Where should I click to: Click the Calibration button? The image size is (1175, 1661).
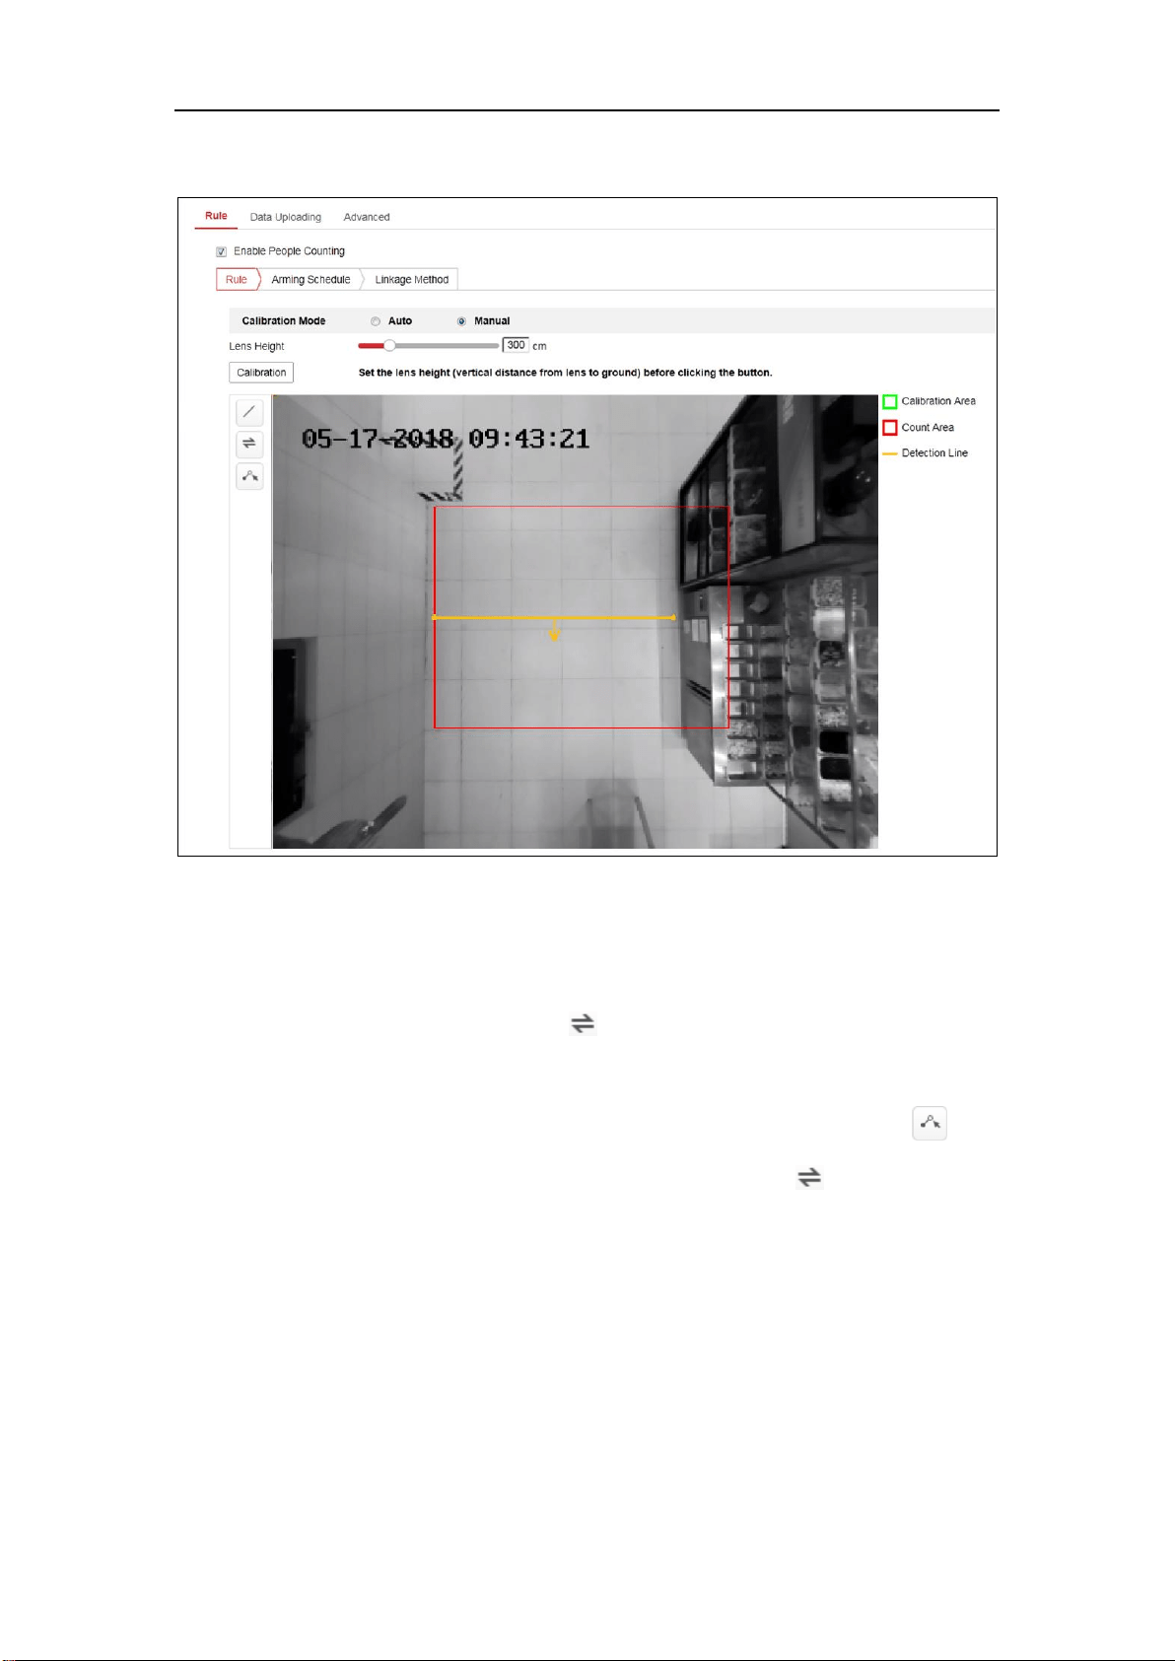(261, 373)
